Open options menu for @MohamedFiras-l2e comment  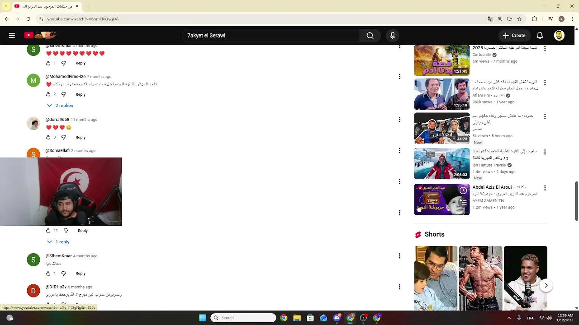399,77
